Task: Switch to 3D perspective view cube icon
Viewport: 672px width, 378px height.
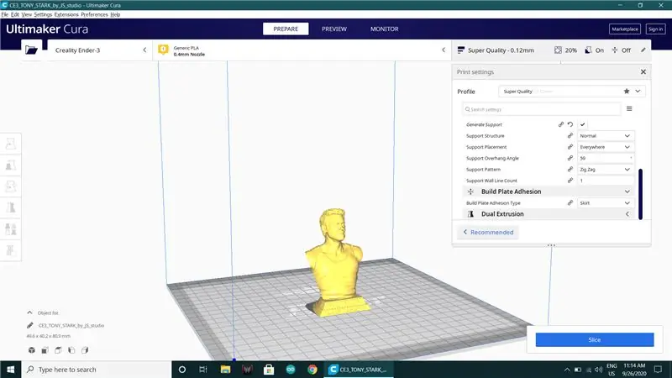Action: point(32,350)
